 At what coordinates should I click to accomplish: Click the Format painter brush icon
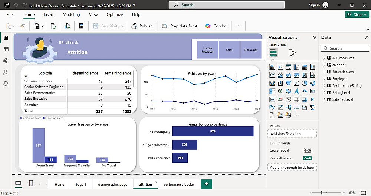click(23, 26)
